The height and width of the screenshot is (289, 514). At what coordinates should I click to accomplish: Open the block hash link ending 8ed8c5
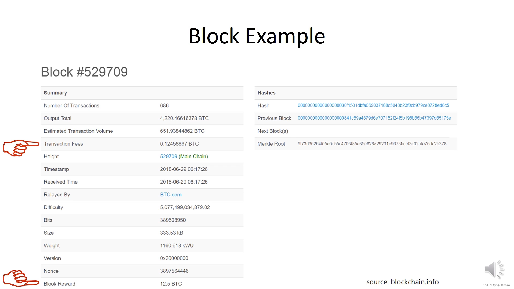point(373,105)
